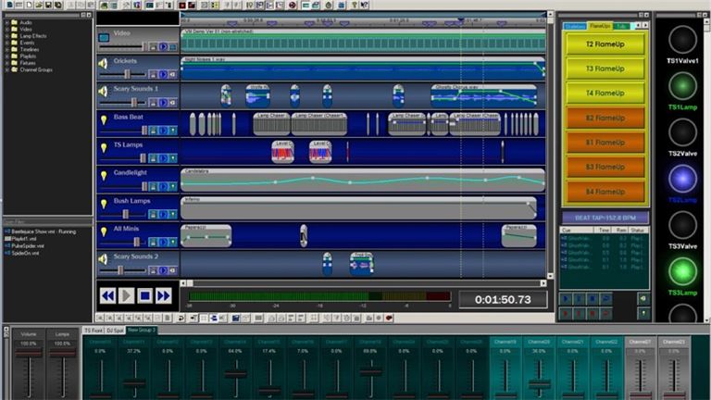Stop playback with the square stop button
Screen dimensions: 711x400
(144, 296)
